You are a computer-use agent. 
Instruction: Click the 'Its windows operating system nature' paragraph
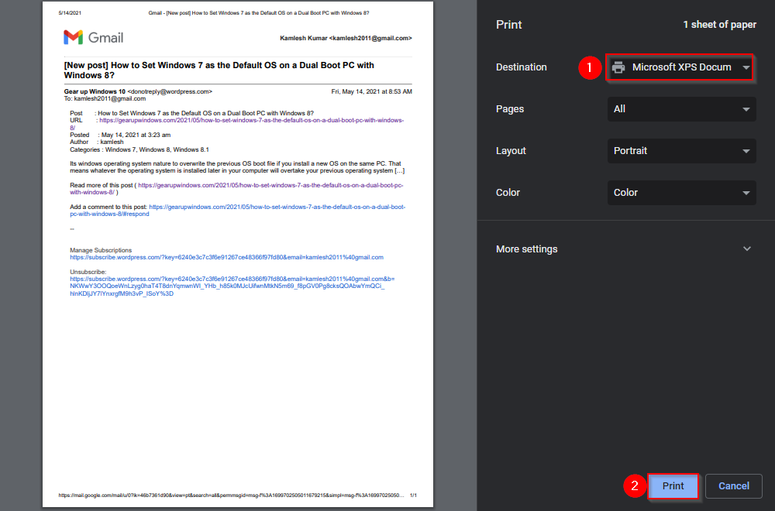(237, 167)
